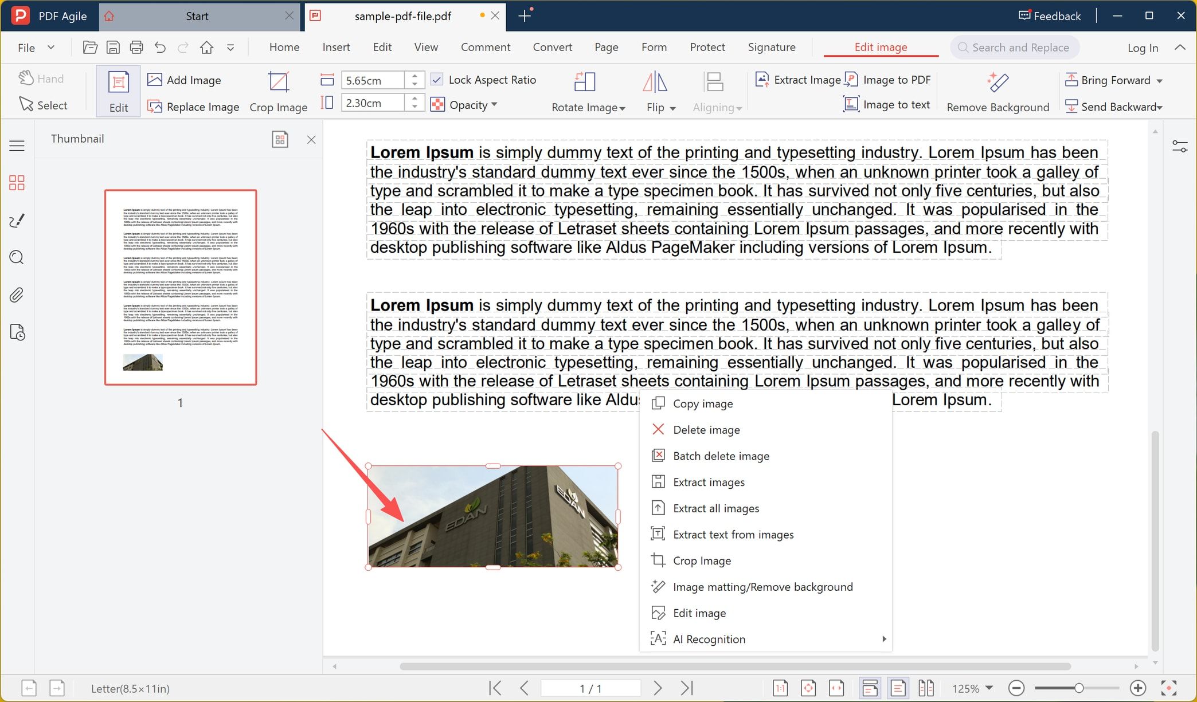Click the Open file folder icon

90,48
